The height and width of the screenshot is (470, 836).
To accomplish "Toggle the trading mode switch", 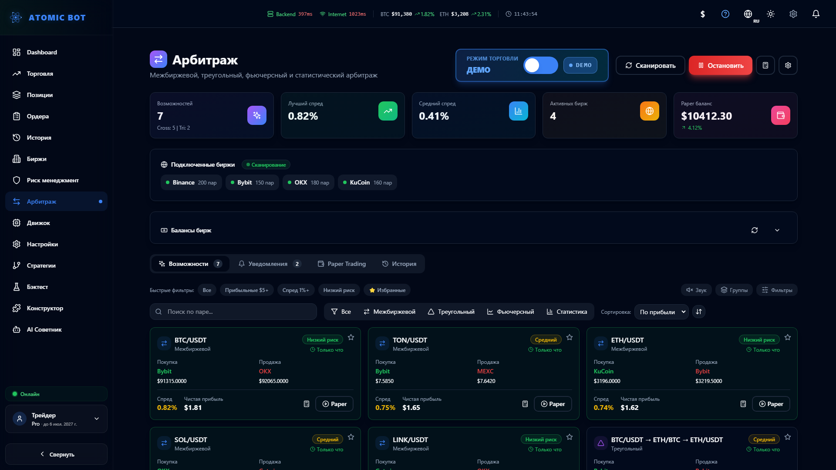I will pyautogui.click(x=540, y=65).
